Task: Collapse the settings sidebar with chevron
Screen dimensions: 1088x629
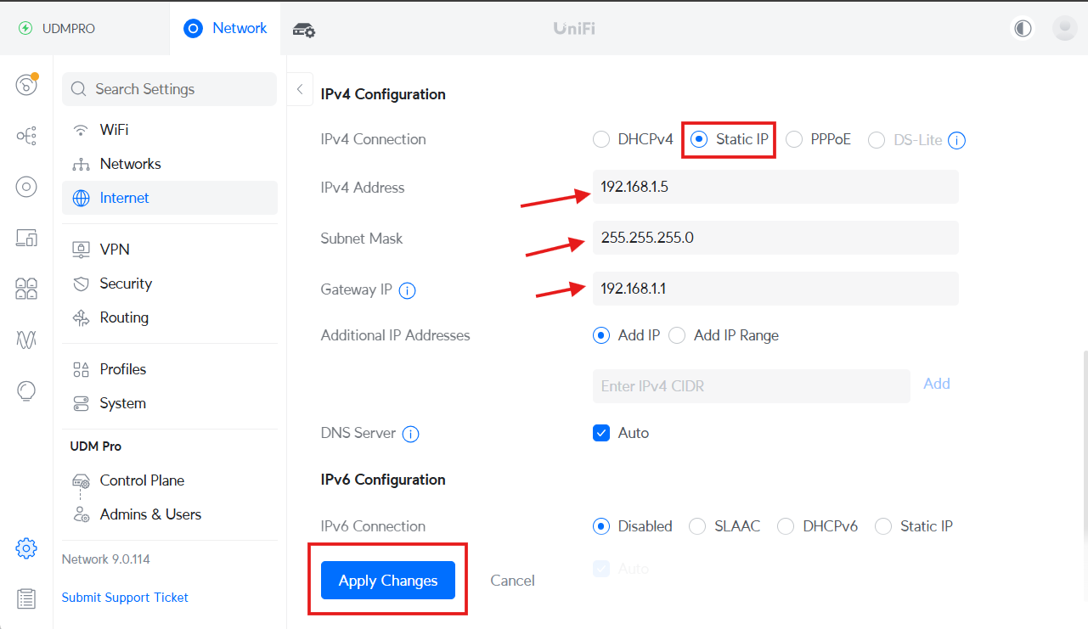Action: pyautogui.click(x=300, y=89)
